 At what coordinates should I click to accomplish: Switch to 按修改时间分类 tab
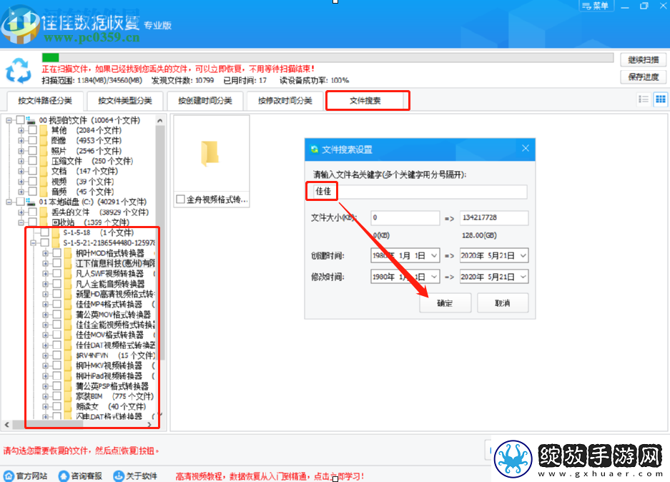[x=285, y=101]
